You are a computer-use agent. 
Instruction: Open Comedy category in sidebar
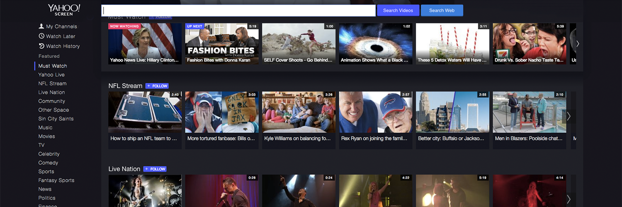tap(48, 163)
